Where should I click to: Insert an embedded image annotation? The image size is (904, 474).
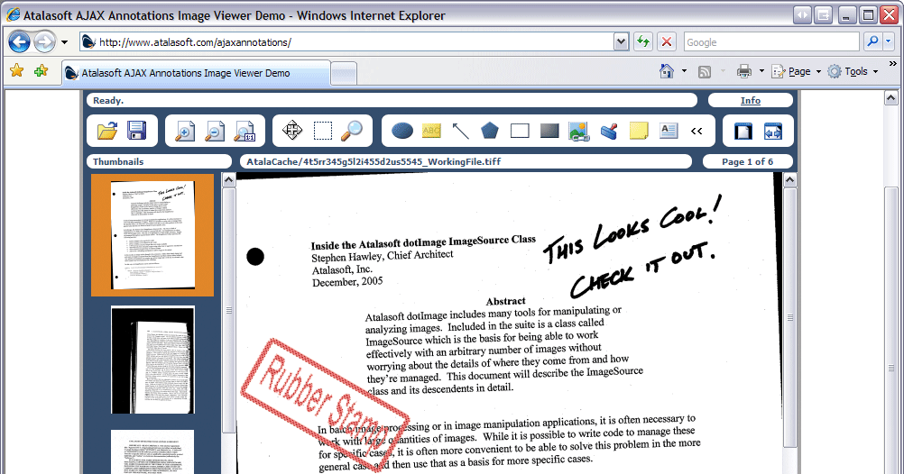[579, 132]
